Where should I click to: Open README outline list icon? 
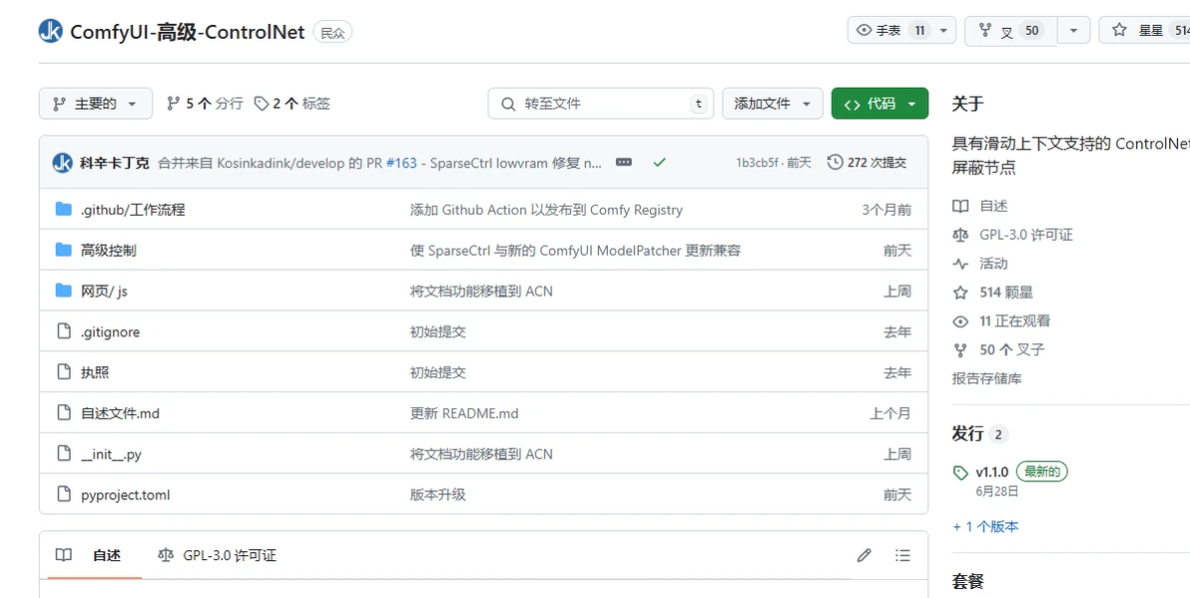click(902, 555)
